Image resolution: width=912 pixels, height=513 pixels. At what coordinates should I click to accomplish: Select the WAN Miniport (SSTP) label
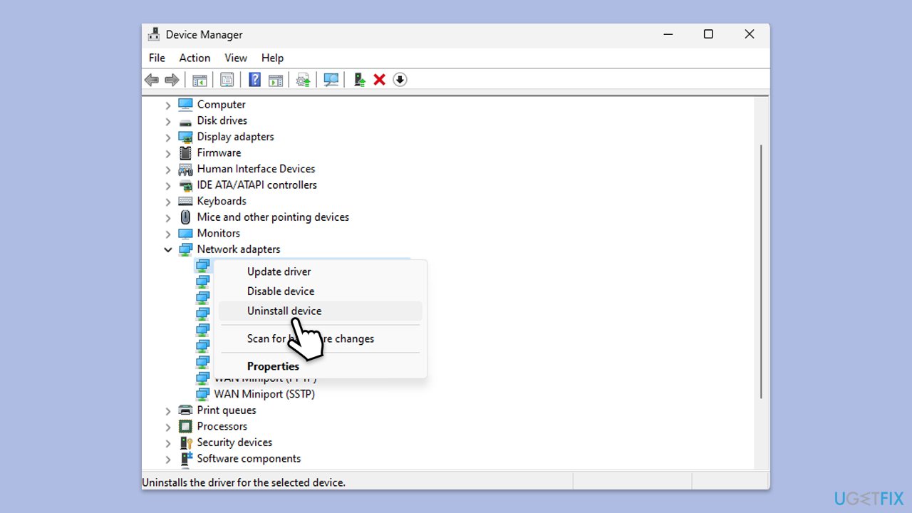tap(264, 394)
